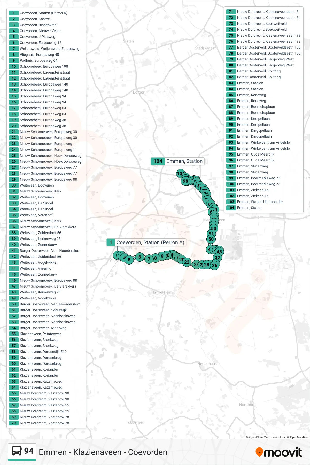Select map stop marker 6
The height and width of the screenshot is (465, 310).
click(x=140, y=257)
